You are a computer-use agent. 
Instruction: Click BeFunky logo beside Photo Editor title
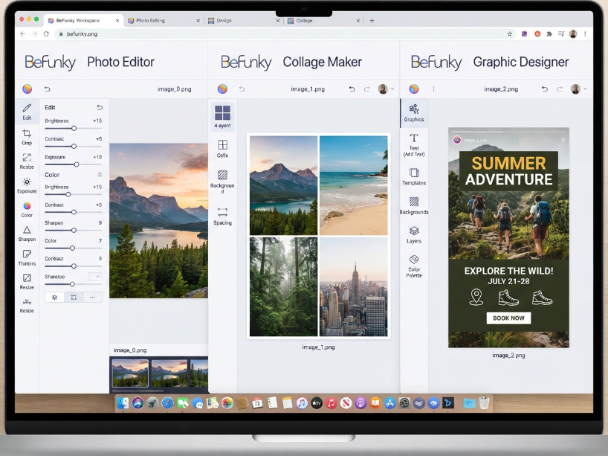click(x=51, y=62)
